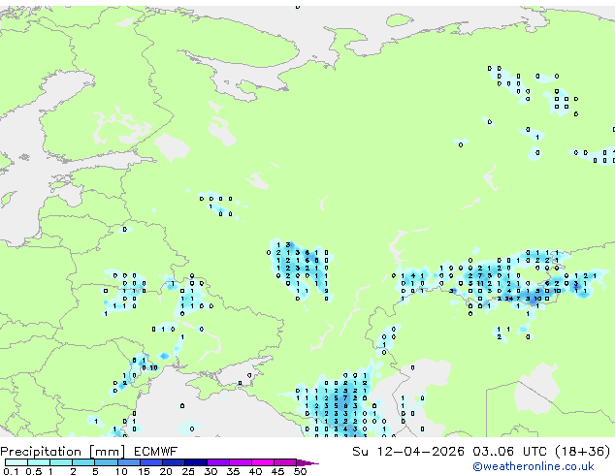Pick the 40–45 mm magenta legend swatch
615x475 pixels.
coord(263,462)
